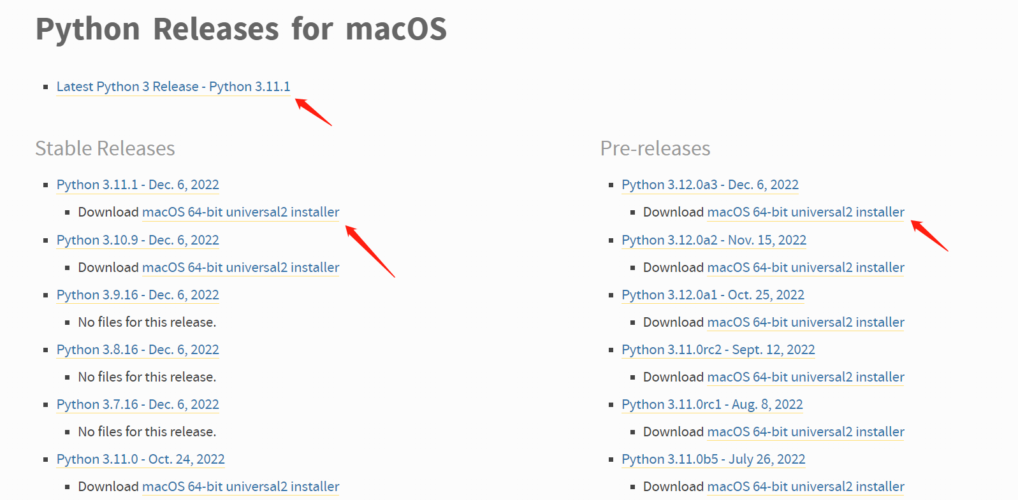Download macOS installer for Python 3.11.0
The height and width of the screenshot is (500, 1018).
pyautogui.click(x=240, y=487)
